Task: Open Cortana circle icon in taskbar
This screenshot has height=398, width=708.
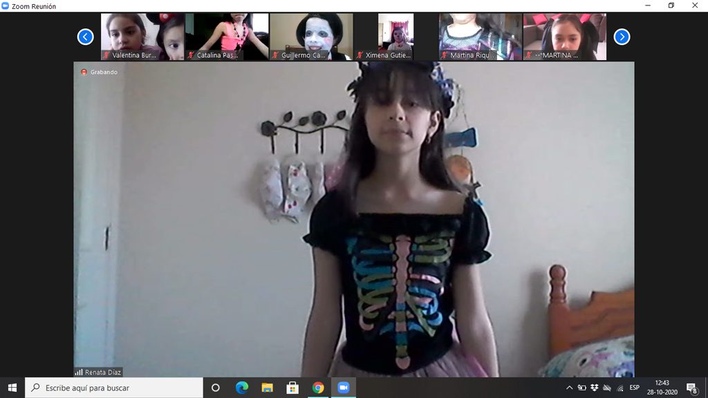Action: pos(215,388)
